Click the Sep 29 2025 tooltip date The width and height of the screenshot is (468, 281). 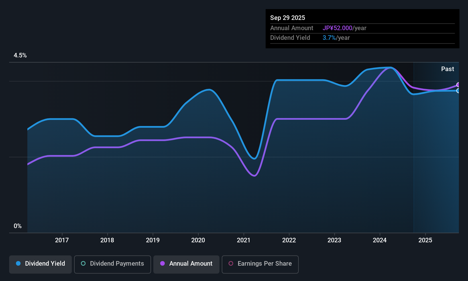(x=288, y=18)
